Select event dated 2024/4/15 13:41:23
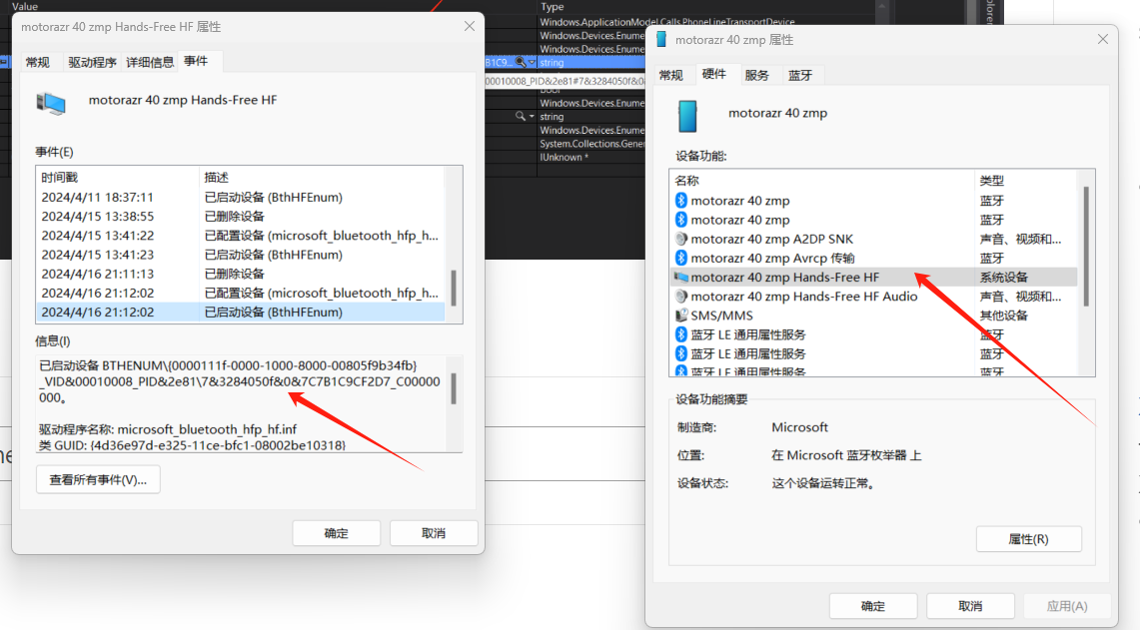1140x630 pixels. (240, 255)
